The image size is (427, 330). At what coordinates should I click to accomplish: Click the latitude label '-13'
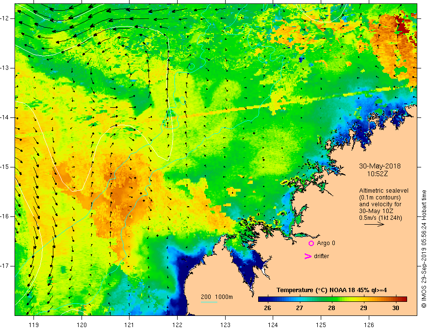[5, 68]
